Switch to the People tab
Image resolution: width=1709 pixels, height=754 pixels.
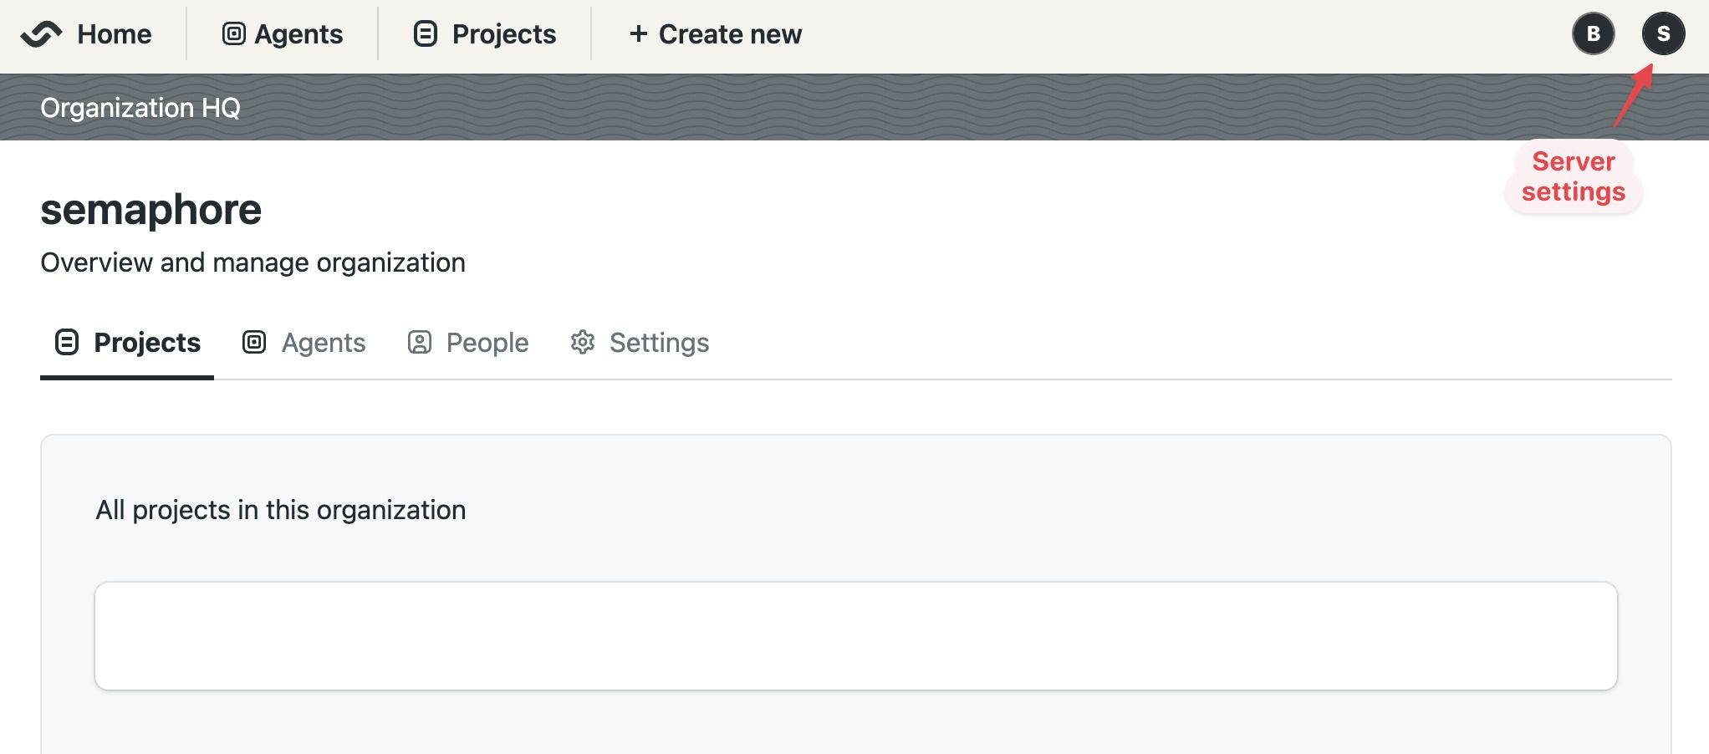click(467, 343)
